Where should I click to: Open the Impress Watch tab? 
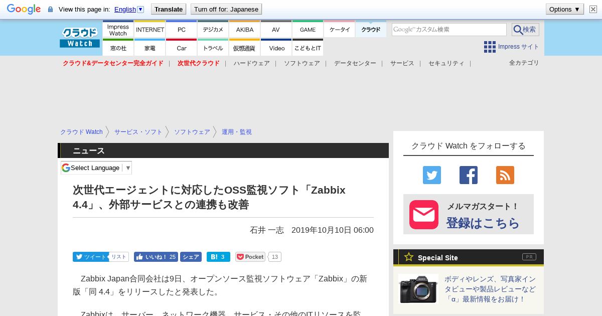point(118,30)
